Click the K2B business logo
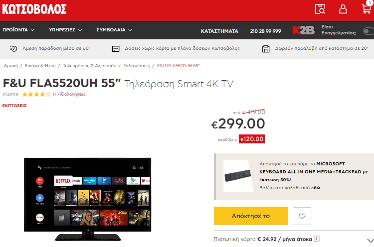Viewport: 374px width, 247px height. 303,30
